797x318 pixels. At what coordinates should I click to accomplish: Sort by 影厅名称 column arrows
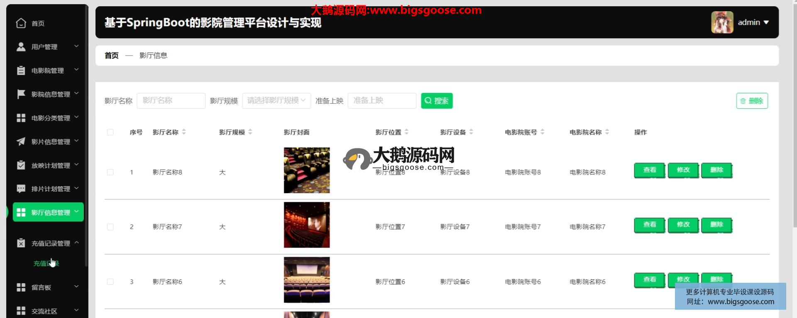point(184,132)
